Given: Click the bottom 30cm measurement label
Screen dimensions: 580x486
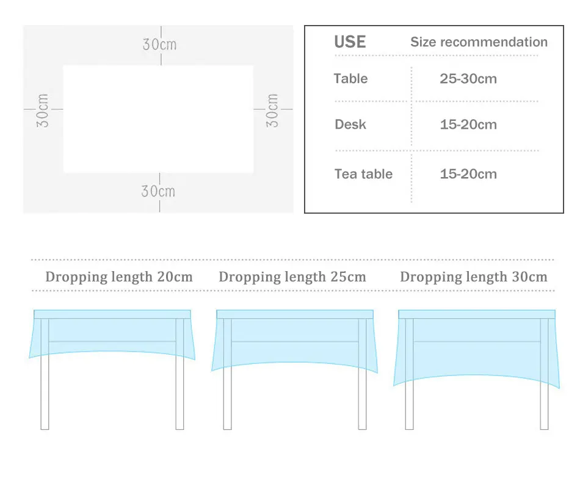Looking at the screenshot, I should pyautogui.click(x=158, y=191).
